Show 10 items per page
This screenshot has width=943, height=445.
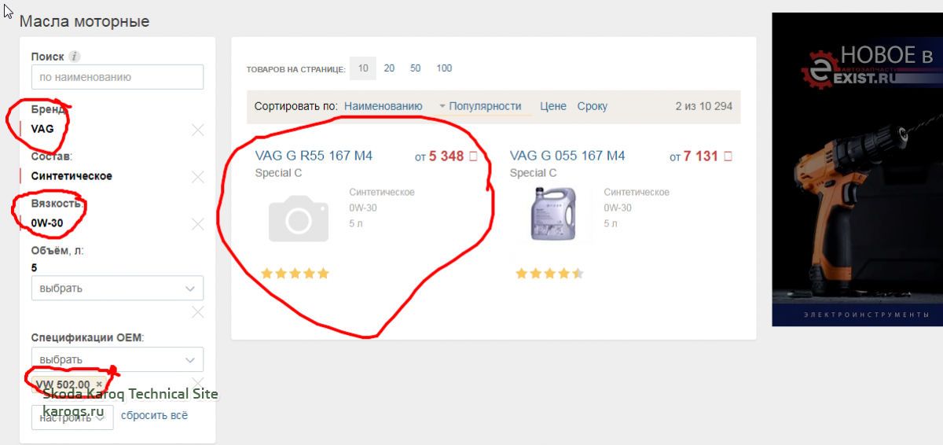pos(363,68)
